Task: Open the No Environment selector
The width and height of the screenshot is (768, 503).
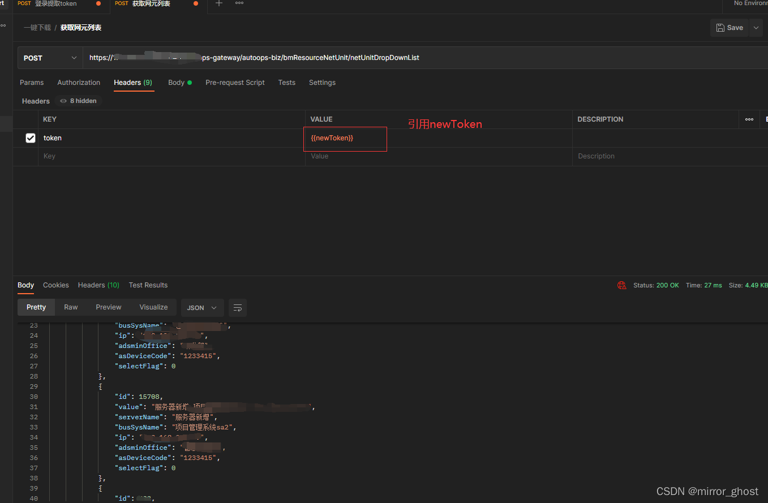Action: [x=750, y=3]
